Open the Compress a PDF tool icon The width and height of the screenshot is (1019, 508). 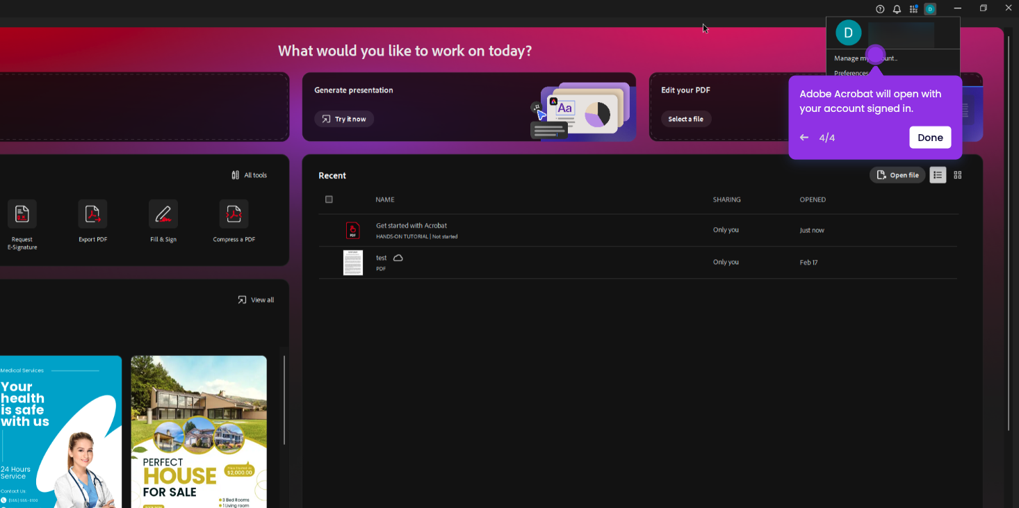(234, 214)
